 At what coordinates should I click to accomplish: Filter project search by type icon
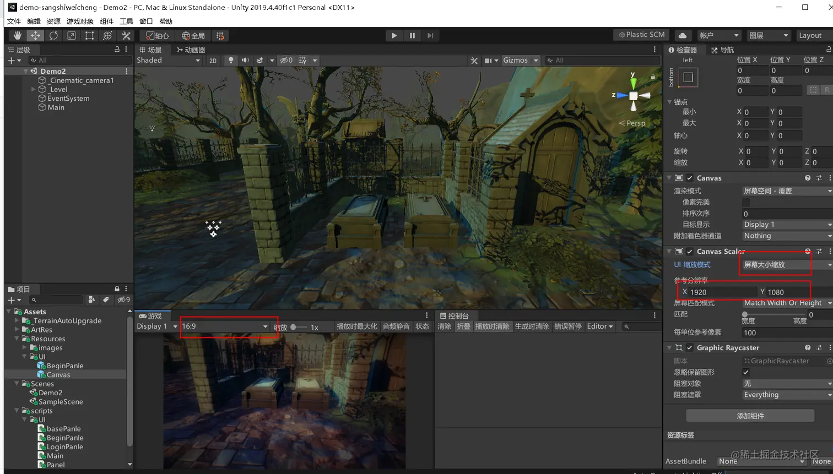click(x=91, y=299)
